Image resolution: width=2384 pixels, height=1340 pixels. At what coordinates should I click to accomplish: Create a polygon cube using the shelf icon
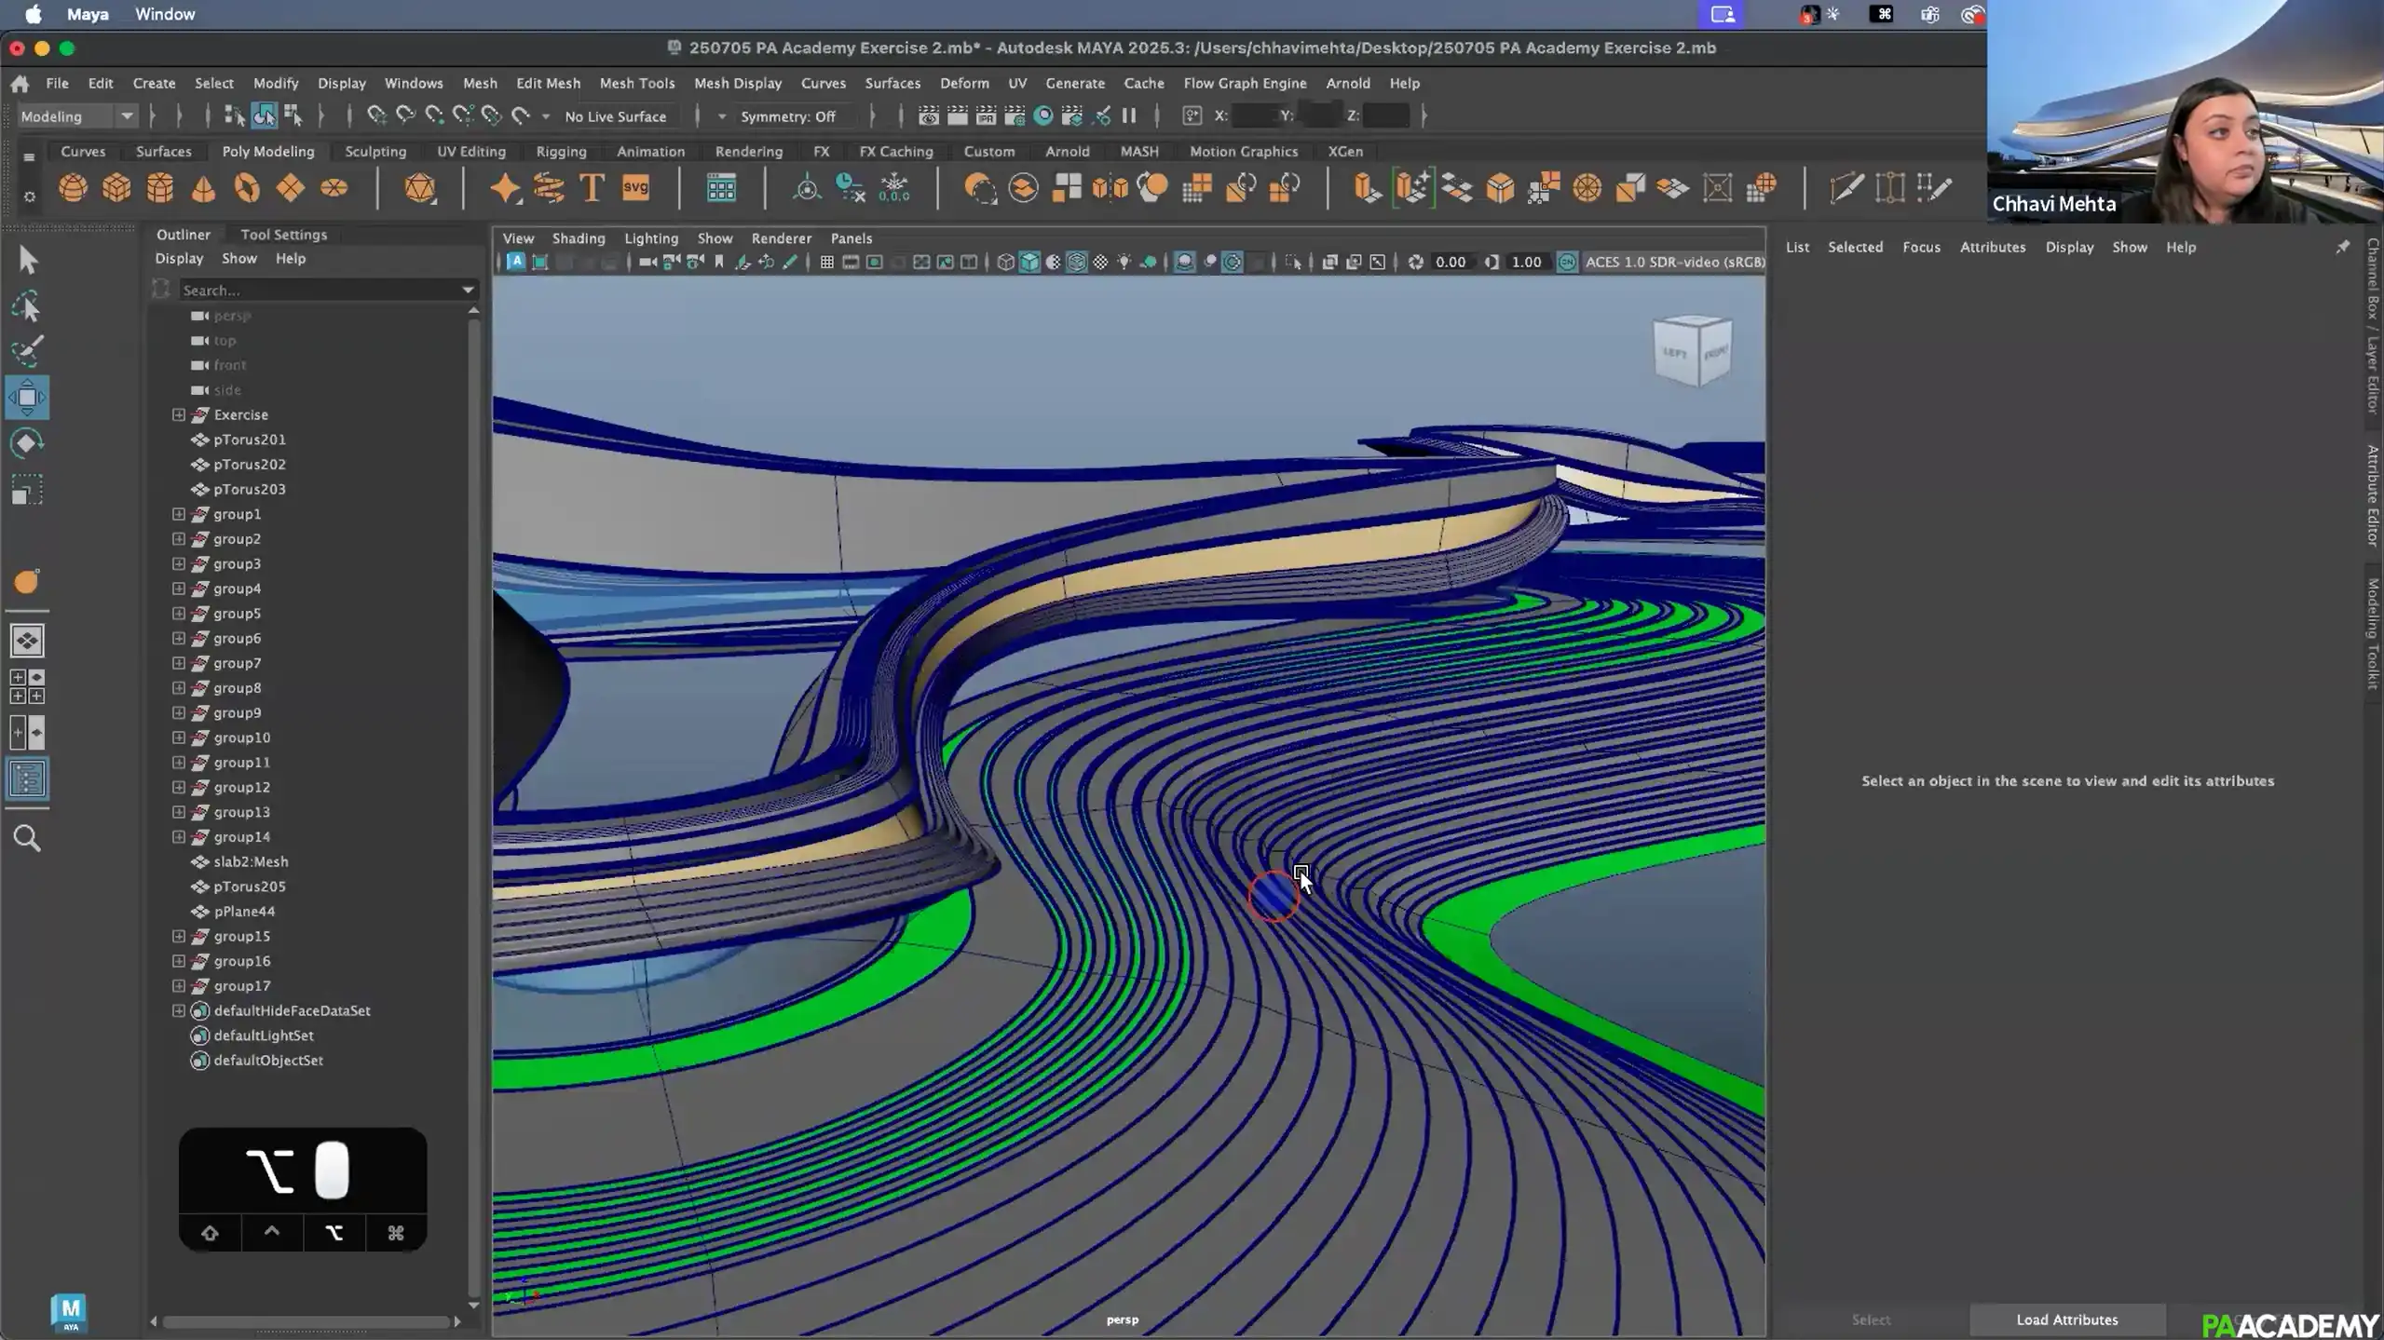point(116,188)
